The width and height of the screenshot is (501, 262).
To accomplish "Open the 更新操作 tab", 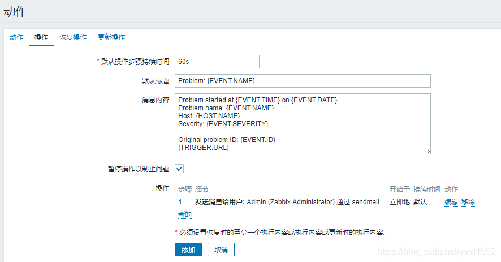I will click(111, 37).
